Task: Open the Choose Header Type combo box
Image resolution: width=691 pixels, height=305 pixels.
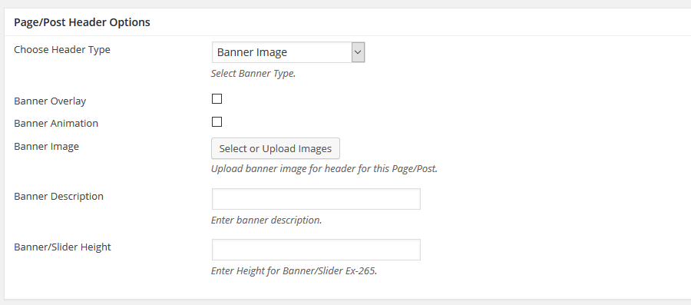Action: coord(288,52)
